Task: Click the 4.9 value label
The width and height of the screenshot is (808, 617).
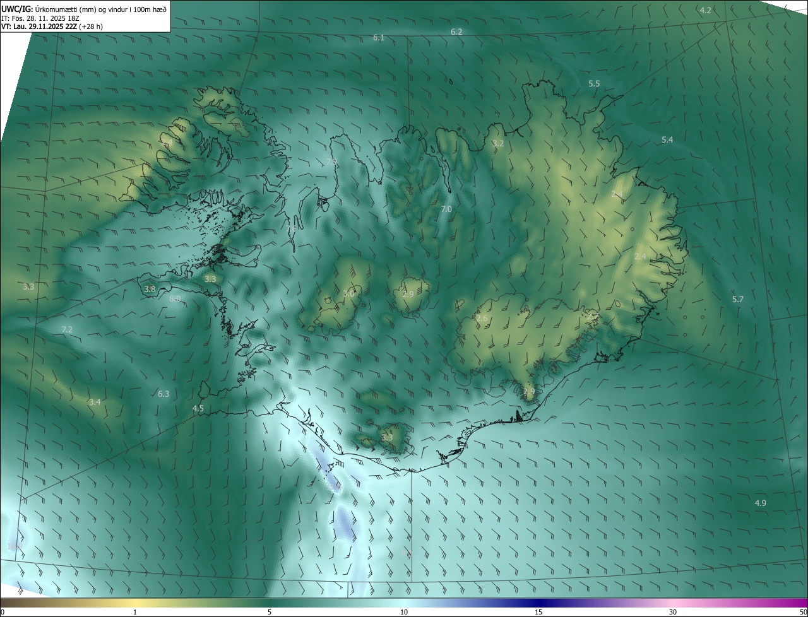Action: click(x=761, y=503)
